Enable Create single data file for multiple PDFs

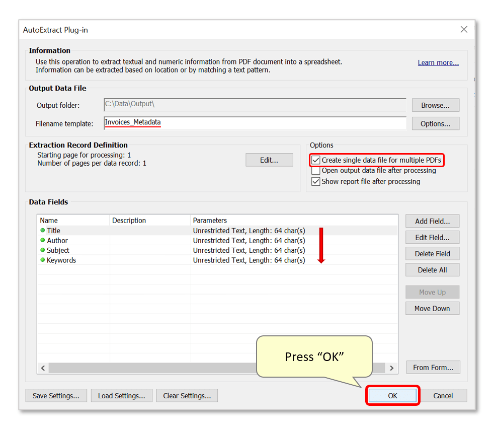click(315, 160)
